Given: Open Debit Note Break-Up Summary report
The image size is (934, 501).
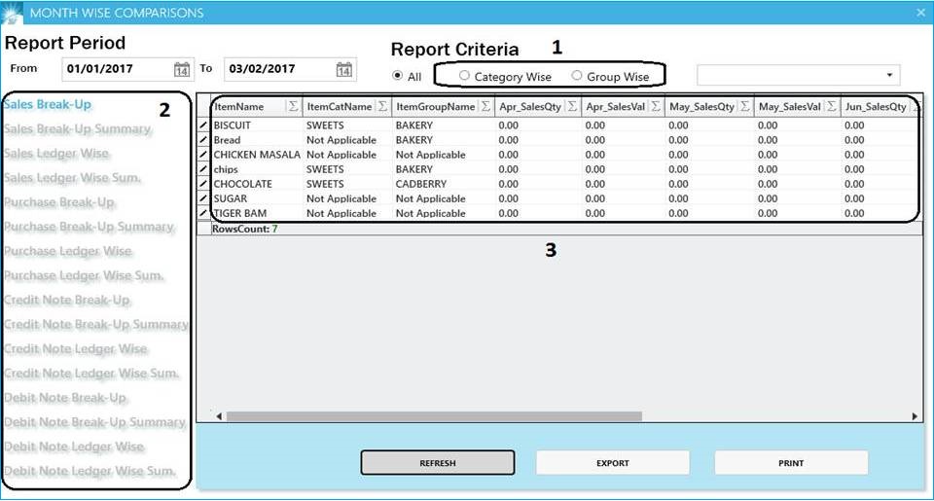Looking at the screenshot, I should point(94,422).
